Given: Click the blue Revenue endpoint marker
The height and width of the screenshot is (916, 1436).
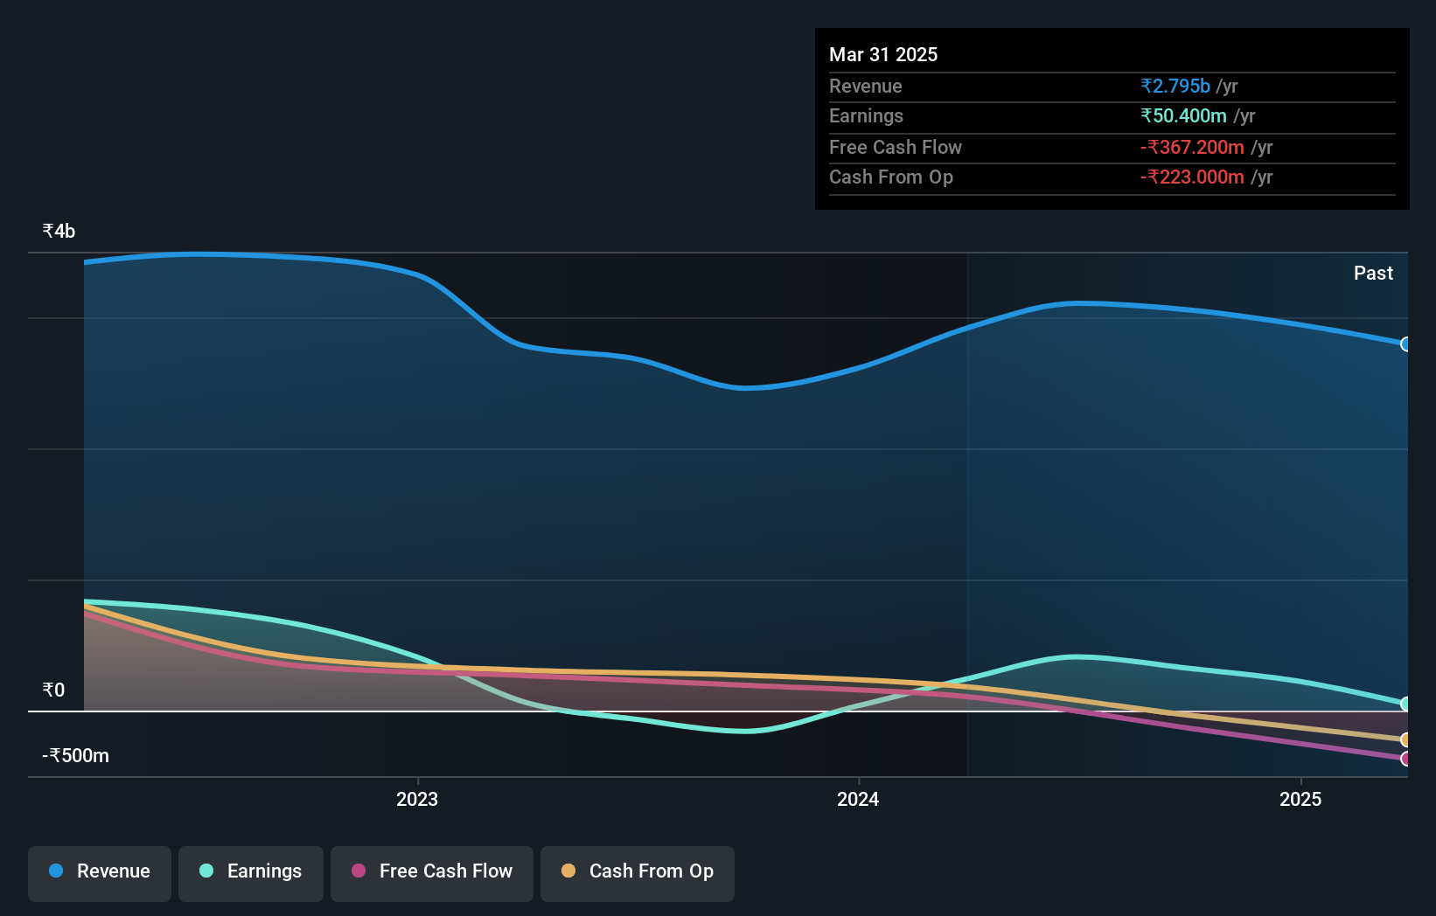Looking at the screenshot, I should click(1405, 344).
